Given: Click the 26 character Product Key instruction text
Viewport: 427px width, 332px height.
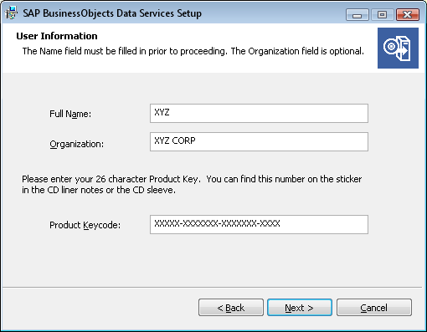Looking at the screenshot, I should pos(192,184).
